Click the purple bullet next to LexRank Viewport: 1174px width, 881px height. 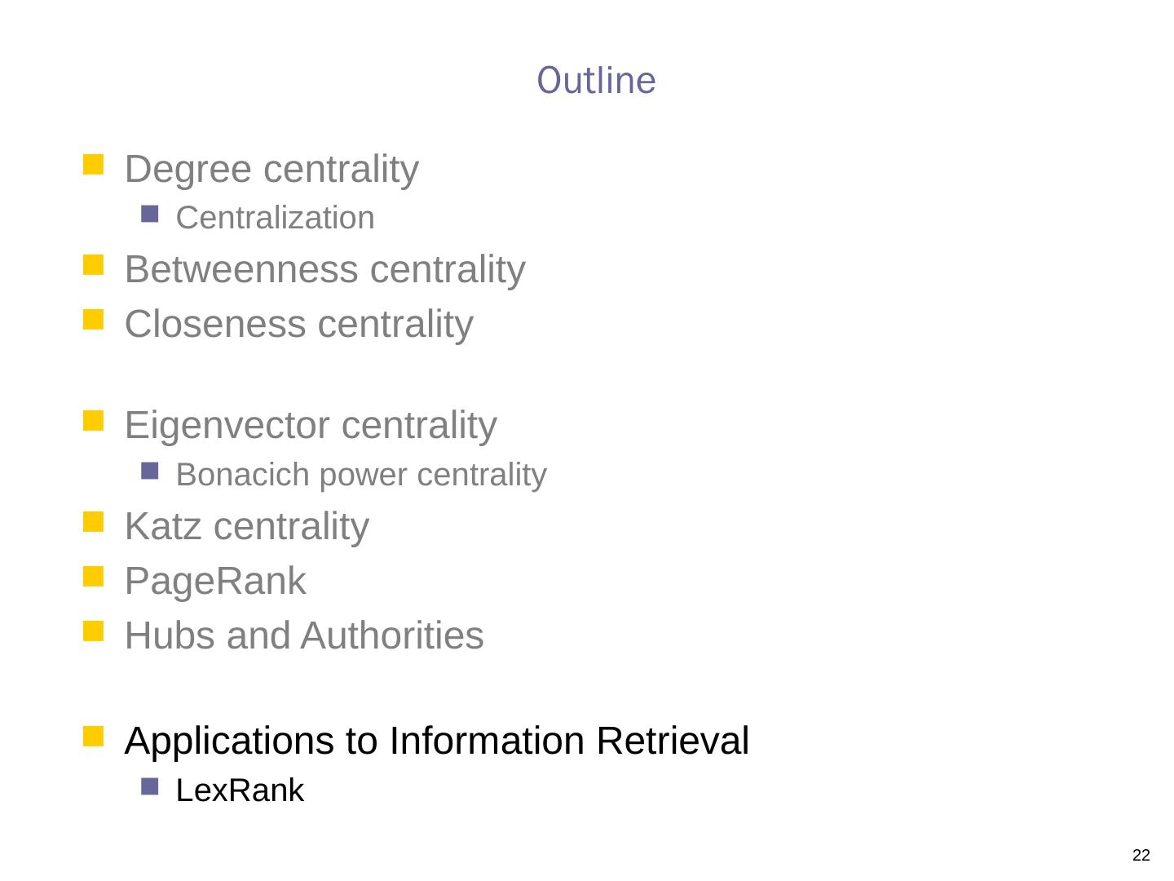(149, 786)
